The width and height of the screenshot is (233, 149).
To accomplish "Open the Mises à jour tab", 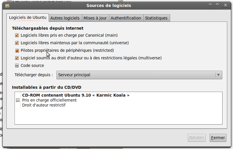I will 95,18.
